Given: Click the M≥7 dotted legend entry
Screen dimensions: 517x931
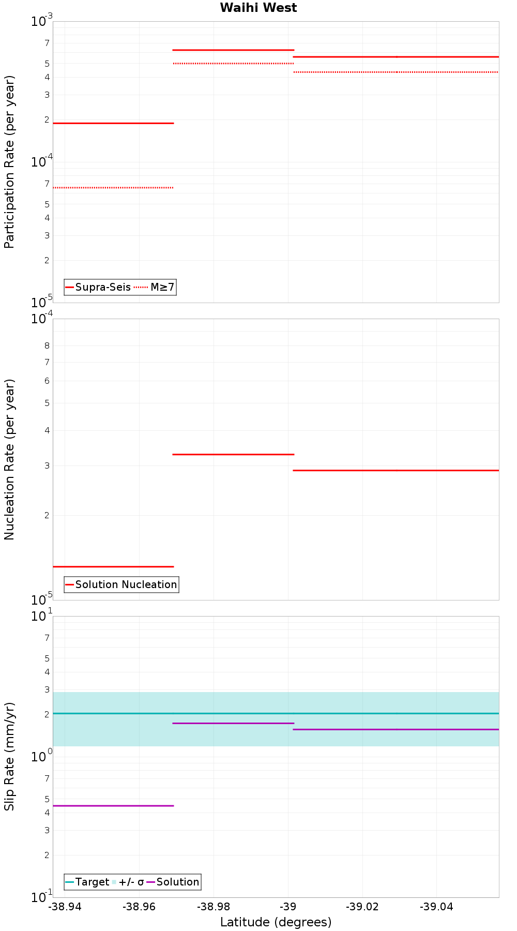Looking at the screenshot, I should click(x=154, y=287).
